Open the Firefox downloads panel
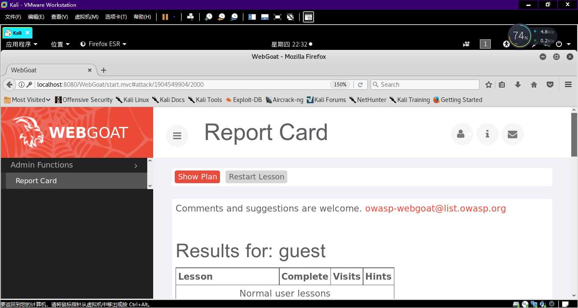The width and height of the screenshot is (578, 308). pyautogui.click(x=517, y=85)
